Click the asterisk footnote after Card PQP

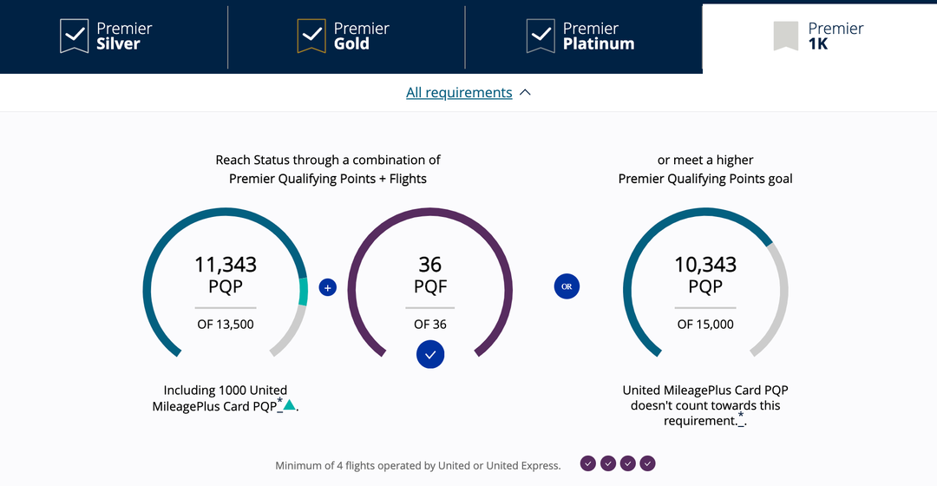click(x=279, y=401)
